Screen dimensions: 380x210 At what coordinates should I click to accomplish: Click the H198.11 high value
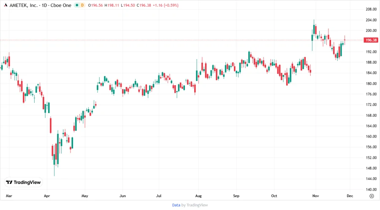112,5
